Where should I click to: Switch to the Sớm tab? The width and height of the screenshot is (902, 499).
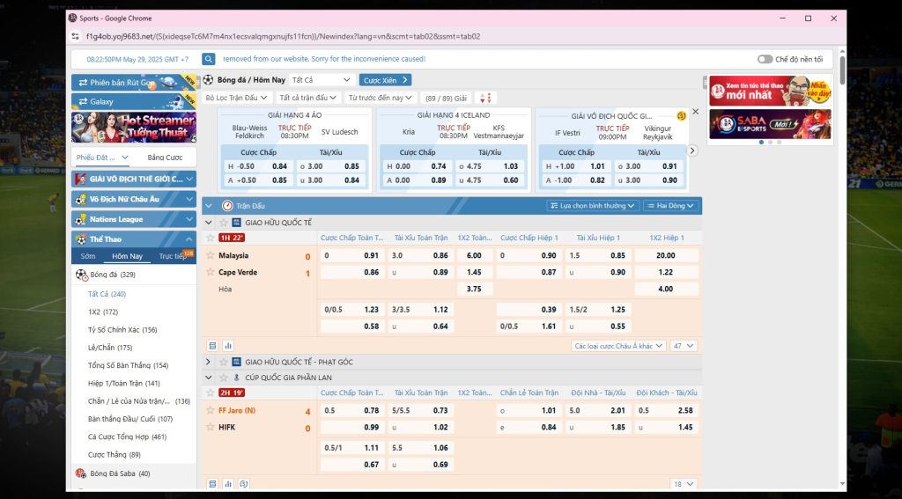(x=88, y=256)
